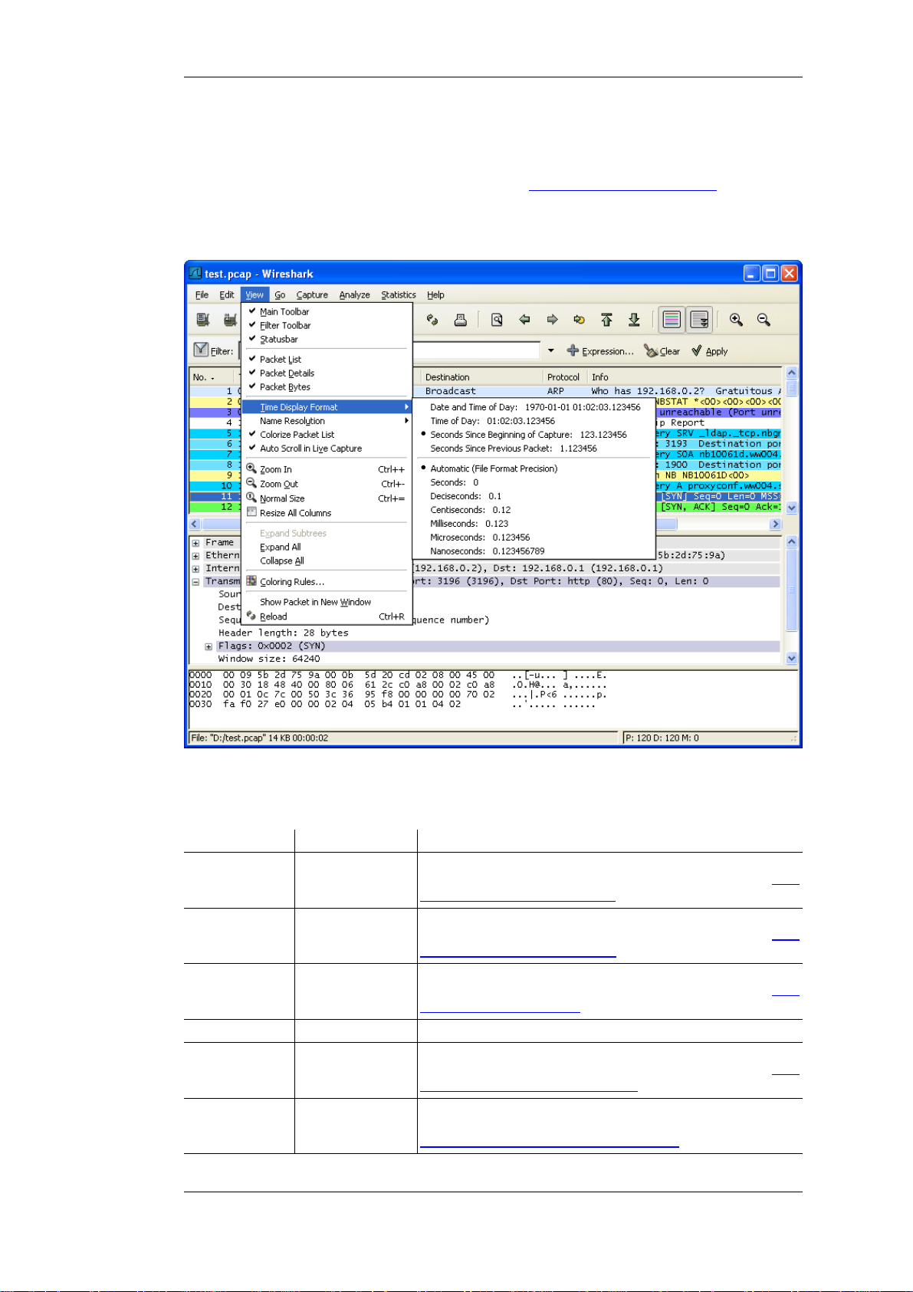Image resolution: width=913 pixels, height=1292 pixels.
Task: Toggle Statusbar visibility option
Action: tap(326, 339)
